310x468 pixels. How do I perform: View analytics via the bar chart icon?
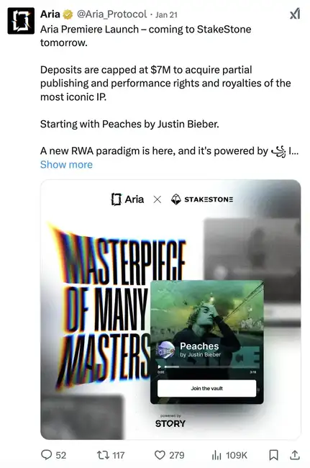(216, 455)
